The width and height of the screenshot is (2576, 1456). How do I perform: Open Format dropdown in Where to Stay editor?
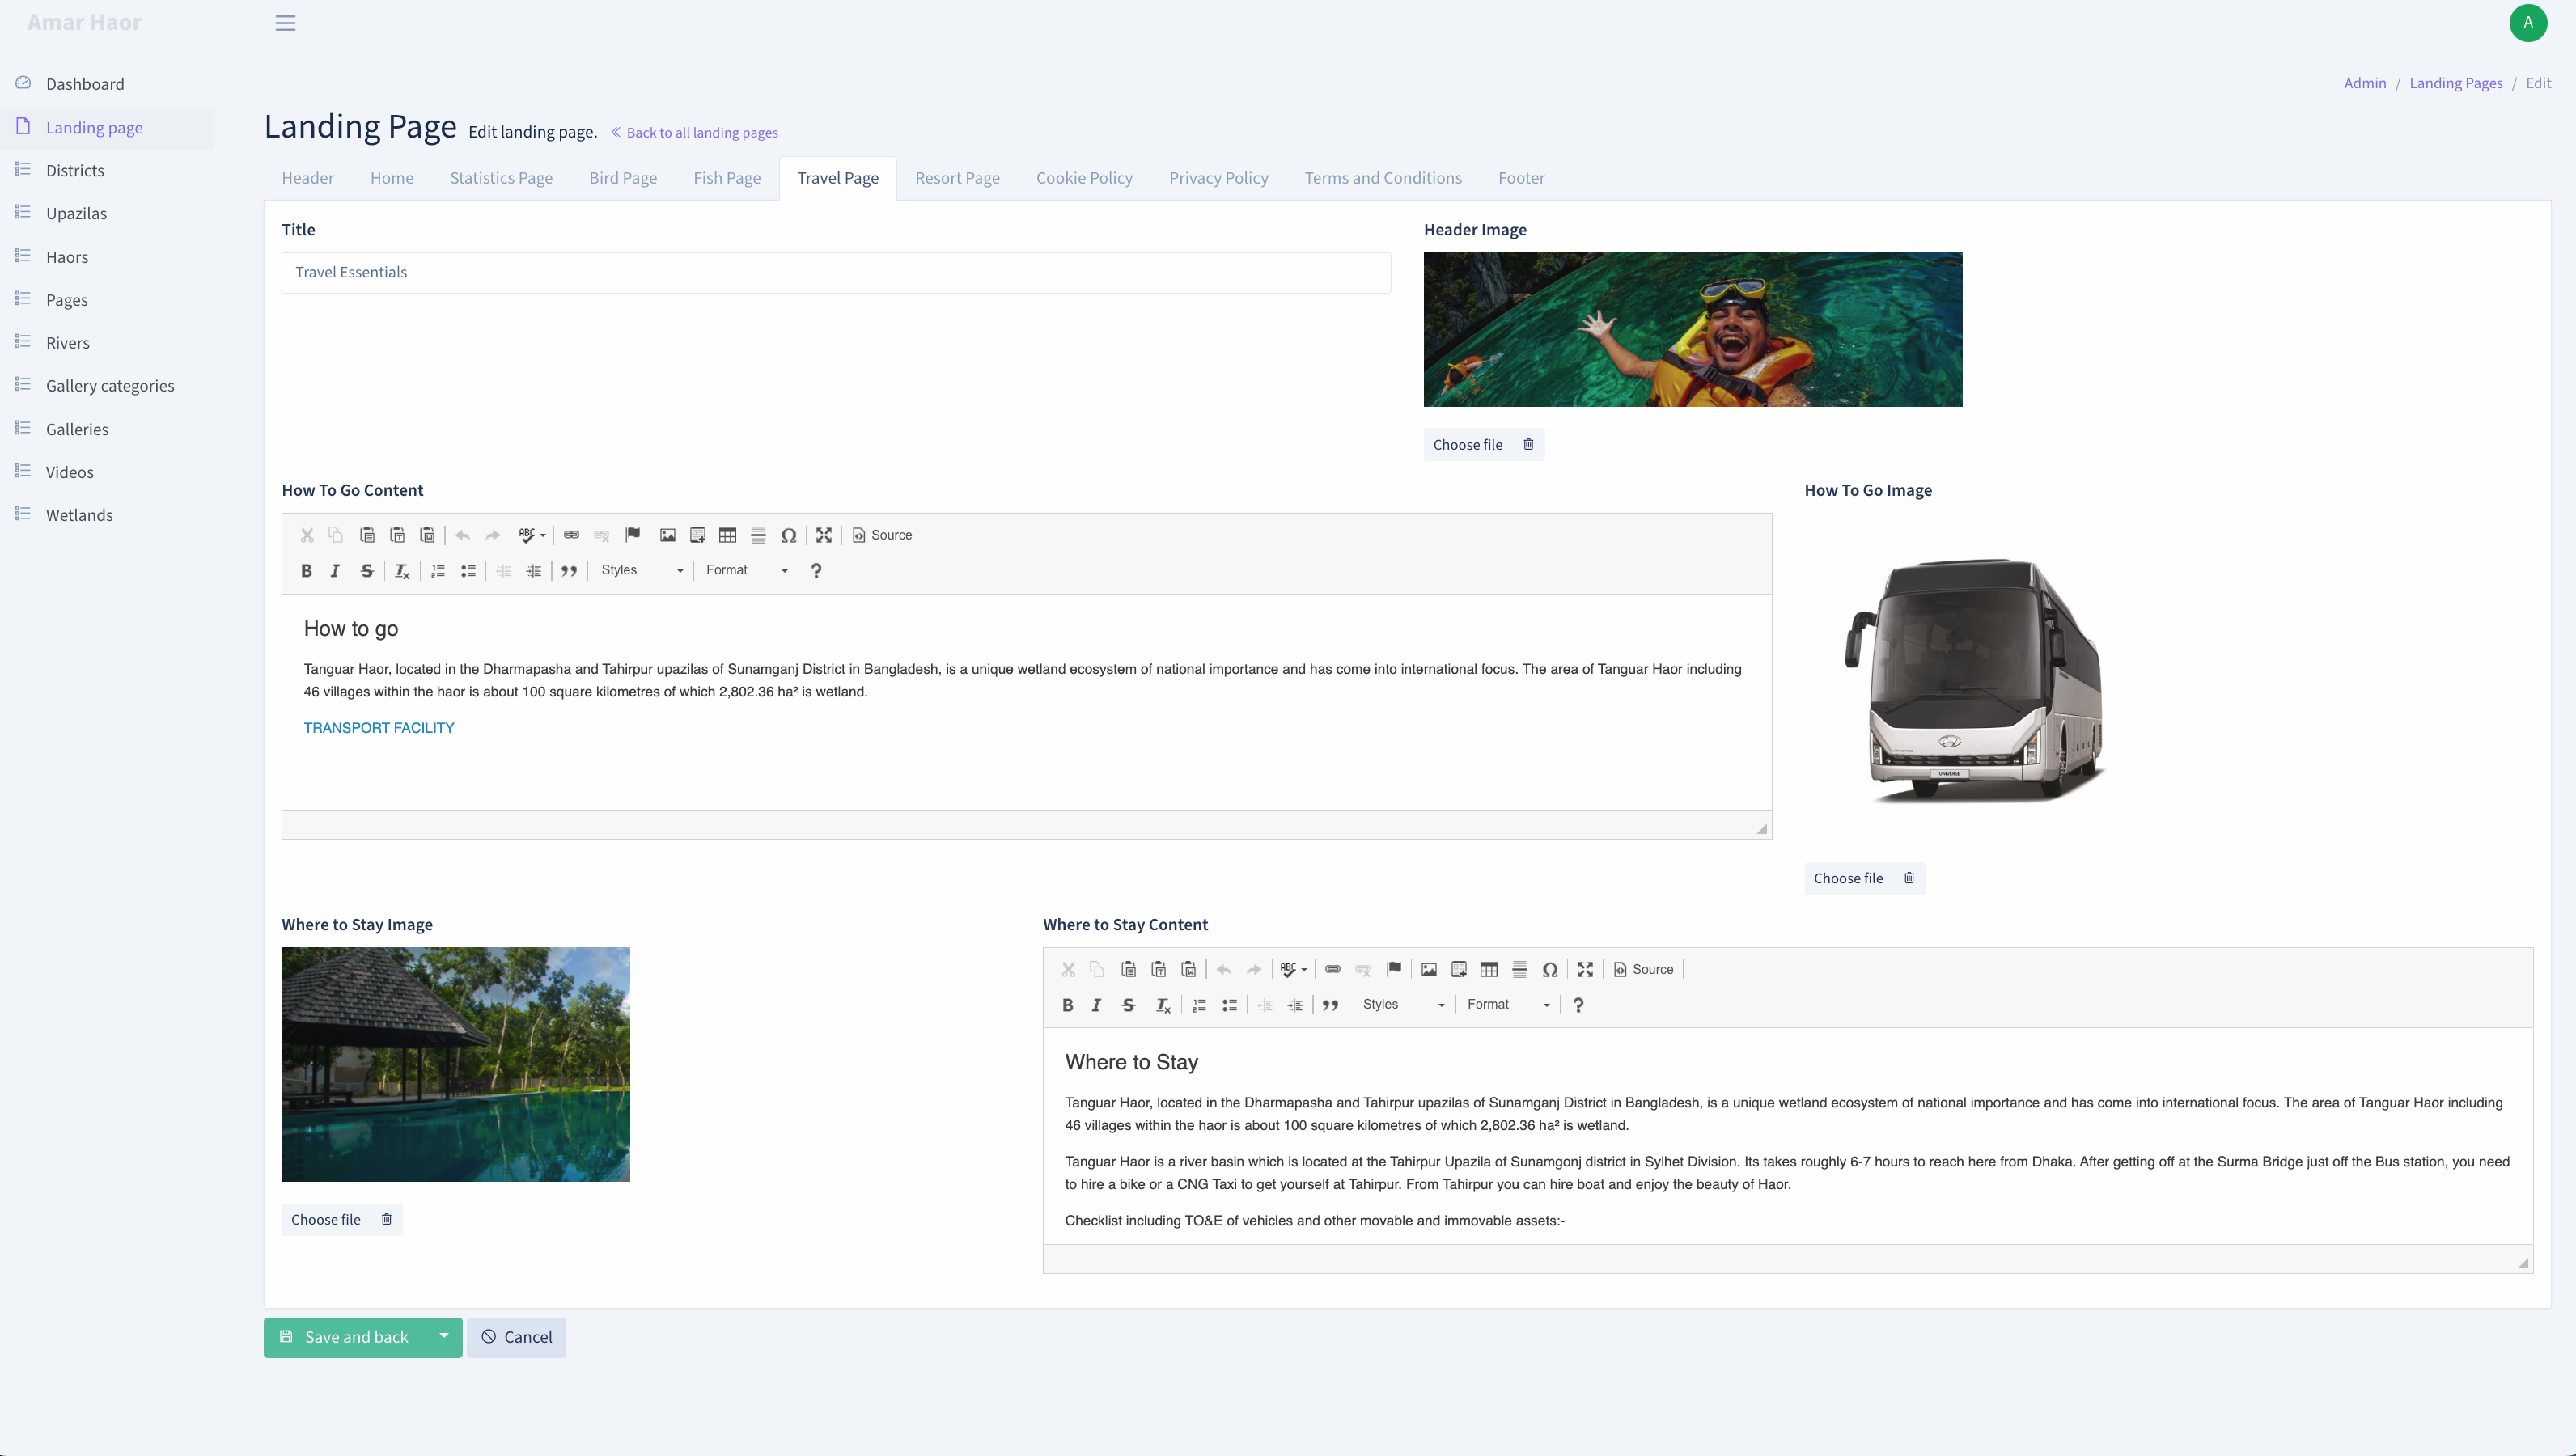click(x=1509, y=1004)
